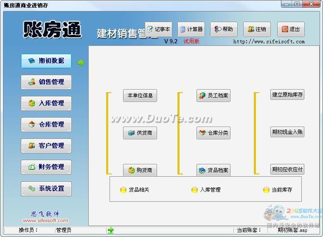The width and height of the screenshot is (323, 237).
Task: Click the person icon on 销售管理
Action: (x=32, y=82)
